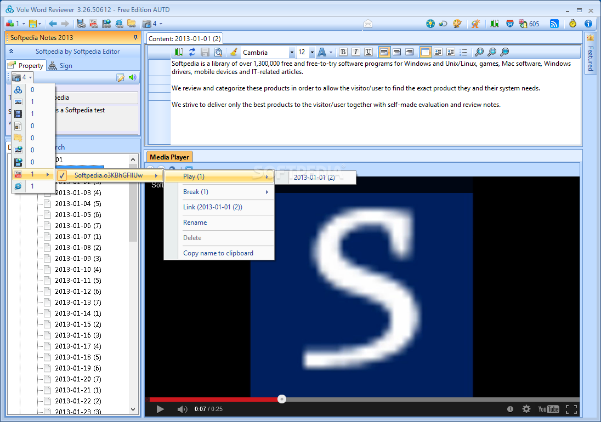Open the font size 12 dropdown
This screenshot has height=422, width=601.
312,52
